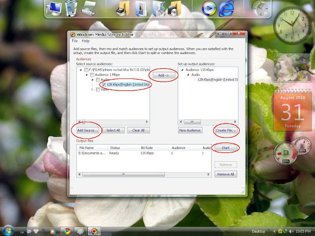Open the Help menu
The height and width of the screenshot is (236, 315).
[86, 41]
